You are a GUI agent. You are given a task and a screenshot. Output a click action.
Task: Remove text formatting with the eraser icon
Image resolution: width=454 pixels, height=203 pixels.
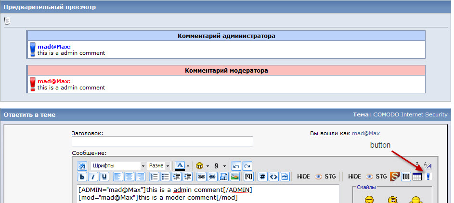pyautogui.click(x=82, y=165)
